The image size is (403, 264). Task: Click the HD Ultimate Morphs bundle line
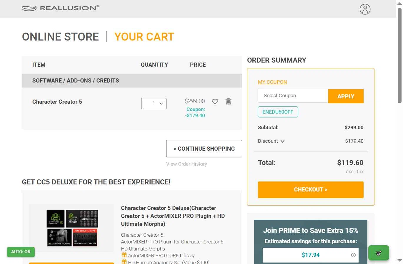pos(143,249)
